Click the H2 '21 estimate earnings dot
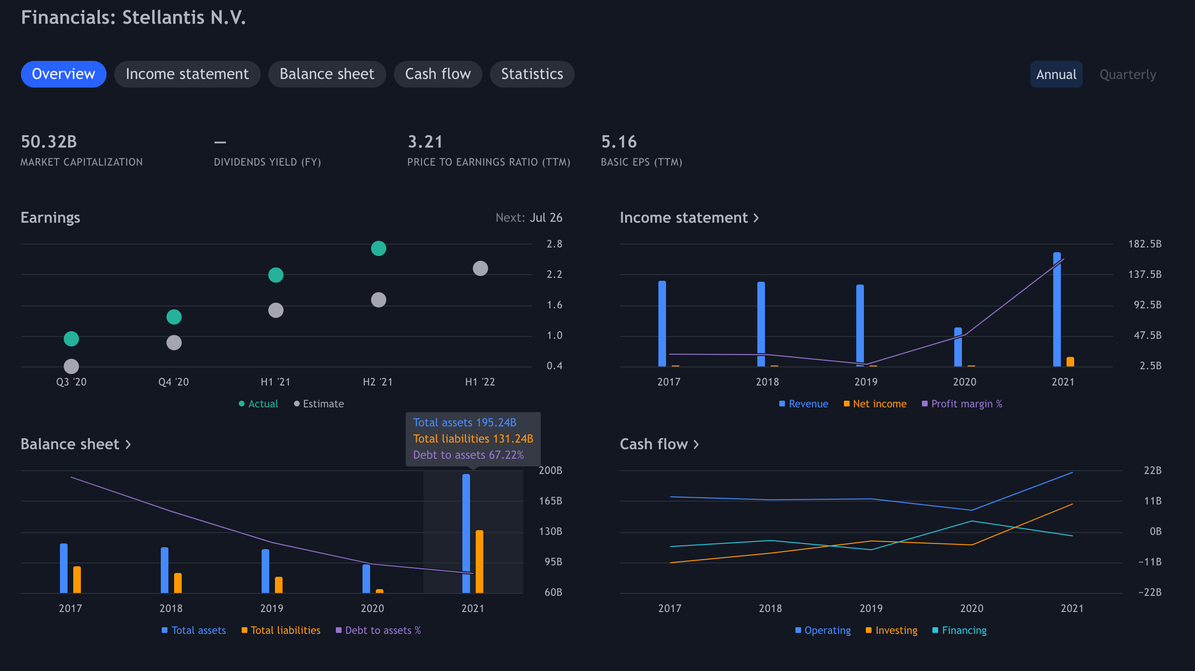This screenshot has height=671, width=1195. [378, 300]
